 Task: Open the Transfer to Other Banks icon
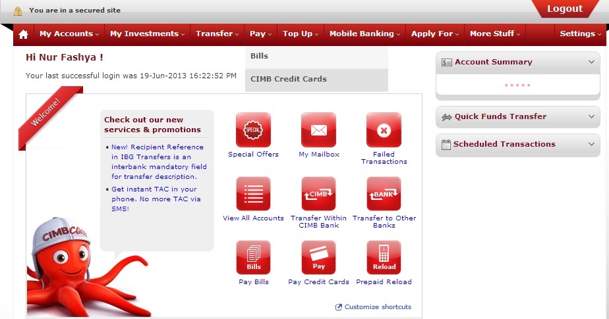pos(384,194)
